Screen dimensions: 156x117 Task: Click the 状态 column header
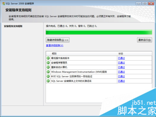[121, 54]
